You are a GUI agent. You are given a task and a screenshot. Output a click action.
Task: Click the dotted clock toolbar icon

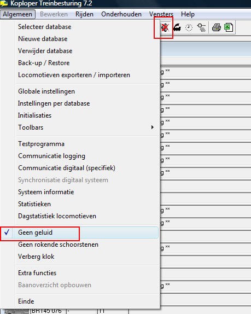pyautogui.click(x=189, y=27)
